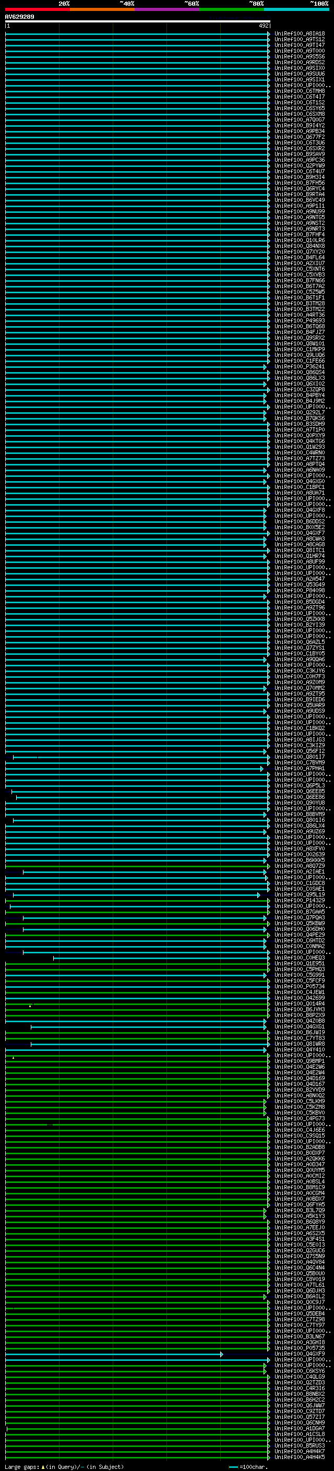Select the UniRef100_Q2PYW9 label

pos(300,165)
